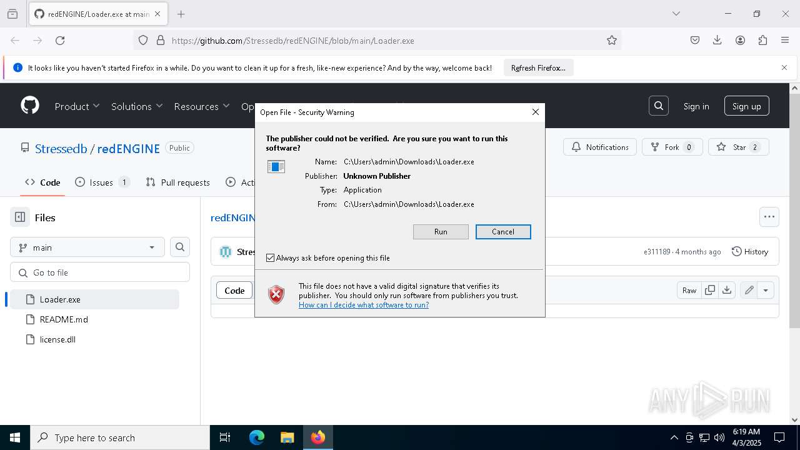The image size is (800, 450).
Task: Open GitHub search magnifier icon
Action: 659,106
